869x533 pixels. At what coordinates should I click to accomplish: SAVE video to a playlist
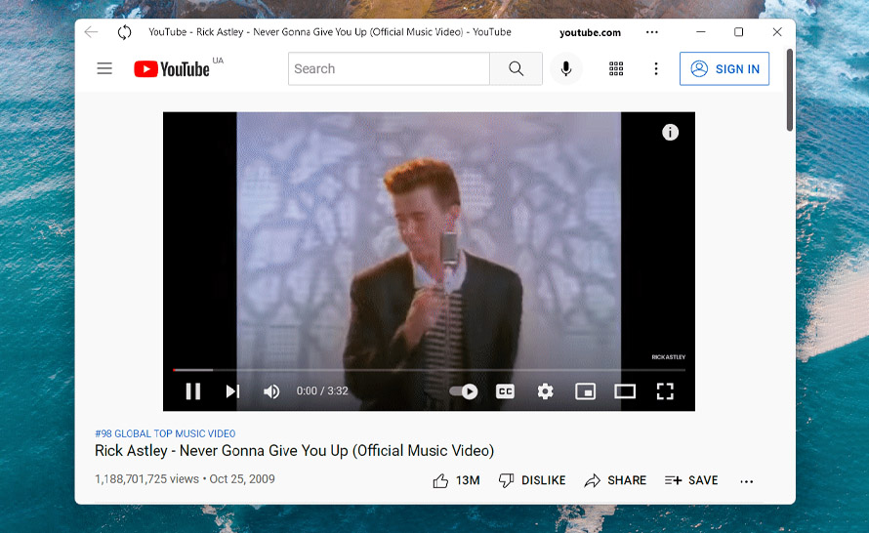click(x=691, y=480)
